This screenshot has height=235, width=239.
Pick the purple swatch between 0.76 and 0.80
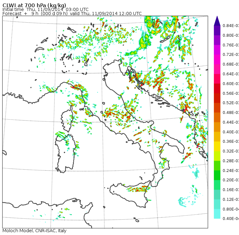pyautogui.click(x=217, y=40)
